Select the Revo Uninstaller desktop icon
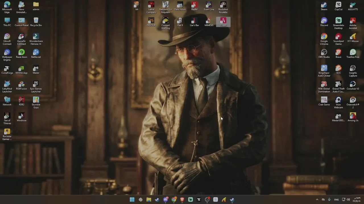Image resolution: width=364 pixels, height=204 pixels. tap(21, 7)
